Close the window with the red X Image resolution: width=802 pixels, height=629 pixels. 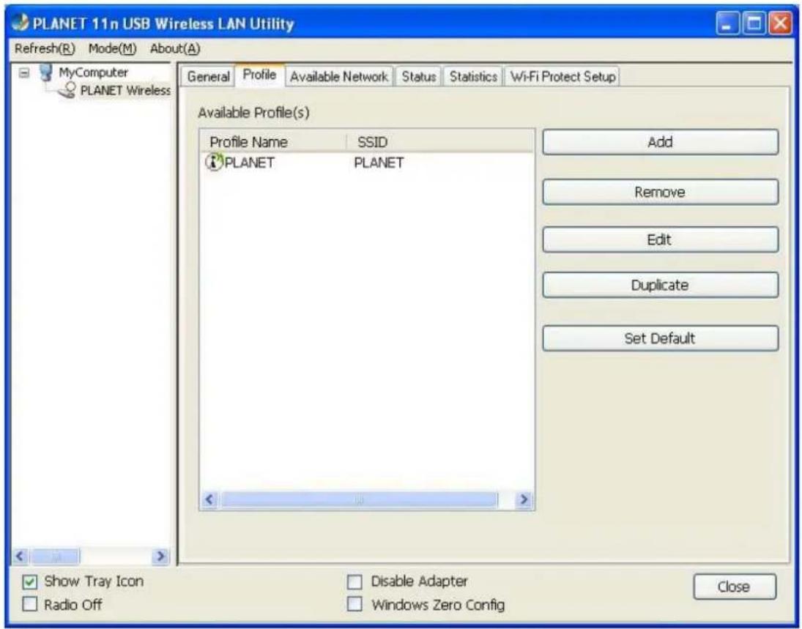(781, 24)
